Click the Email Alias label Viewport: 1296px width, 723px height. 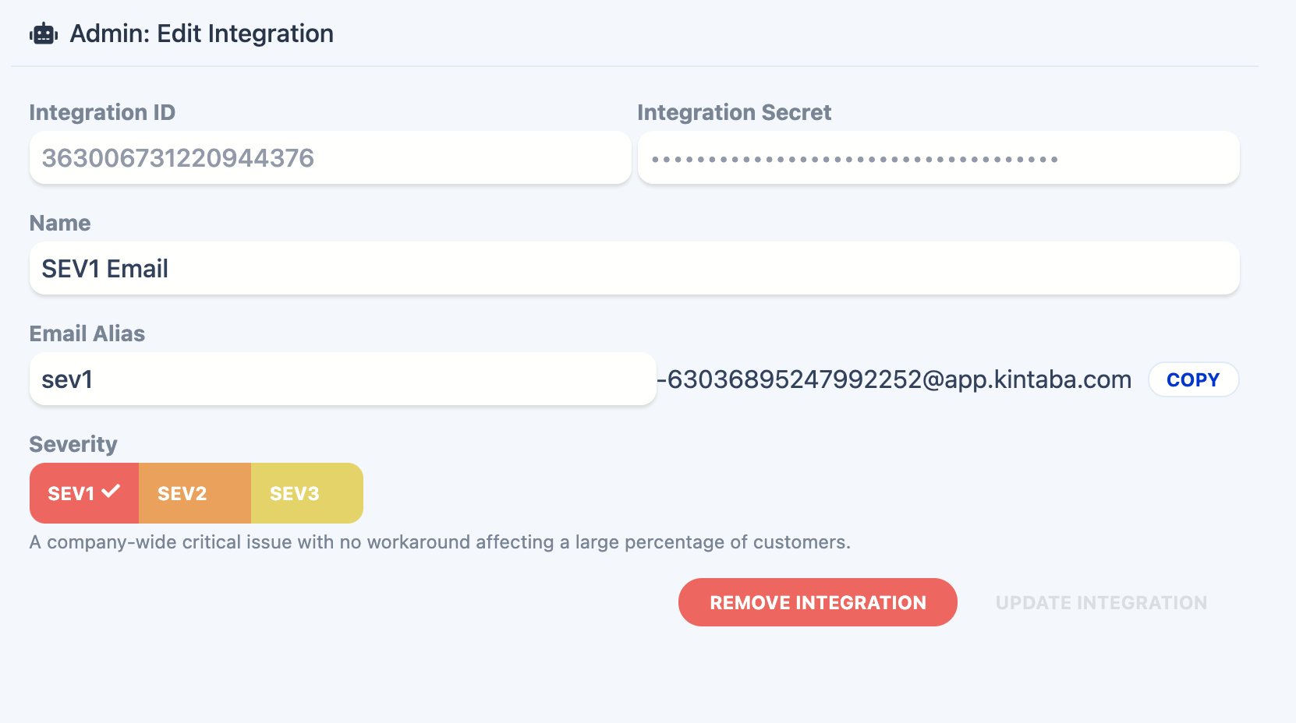[87, 333]
